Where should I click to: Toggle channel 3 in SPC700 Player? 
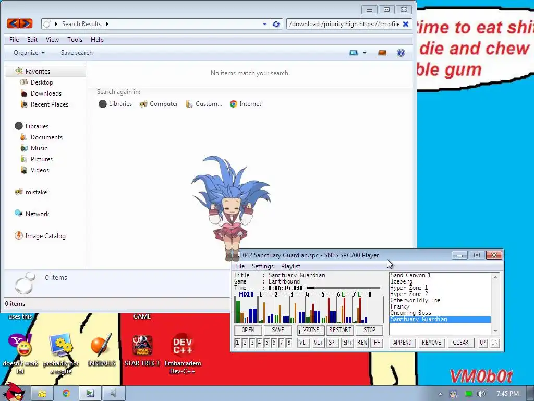tap(252, 343)
